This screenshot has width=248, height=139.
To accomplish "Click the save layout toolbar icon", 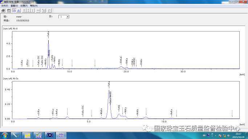I will pos(44,10).
